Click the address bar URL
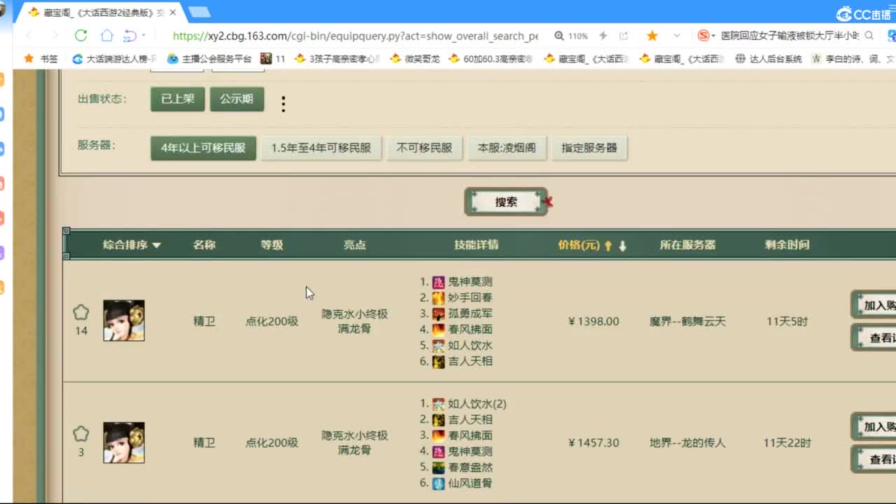Viewport: 896px width, 504px height. 356,36
